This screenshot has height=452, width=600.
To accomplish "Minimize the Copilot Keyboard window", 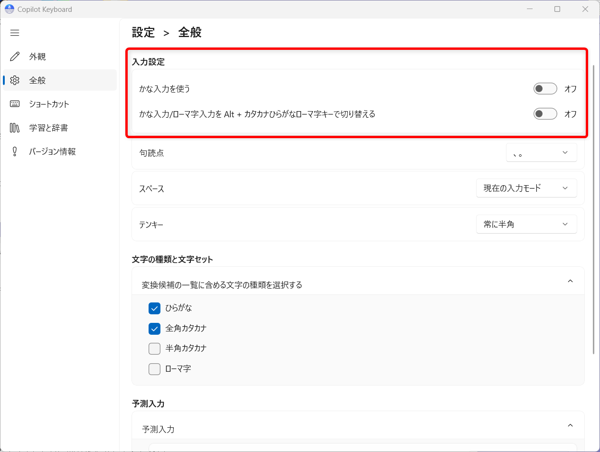I will coord(529,9).
